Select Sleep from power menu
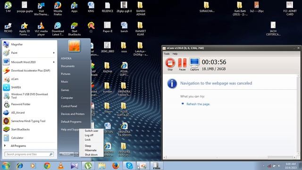Image resolution: width=302 pixels, height=170 pixels. pos(88,146)
